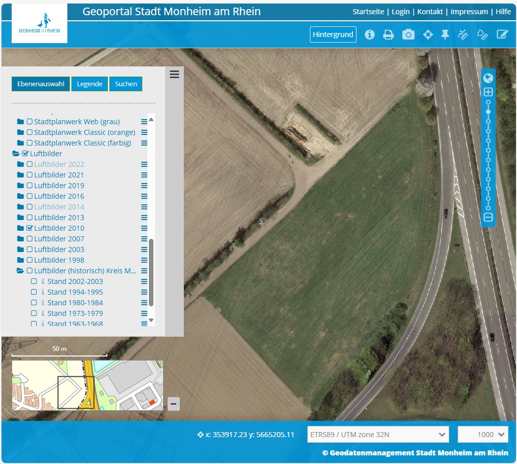Screen dimensions: 517x464
Task: Click the overview map thumbnail
Action: pyautogui.click(x=88, y=385)
